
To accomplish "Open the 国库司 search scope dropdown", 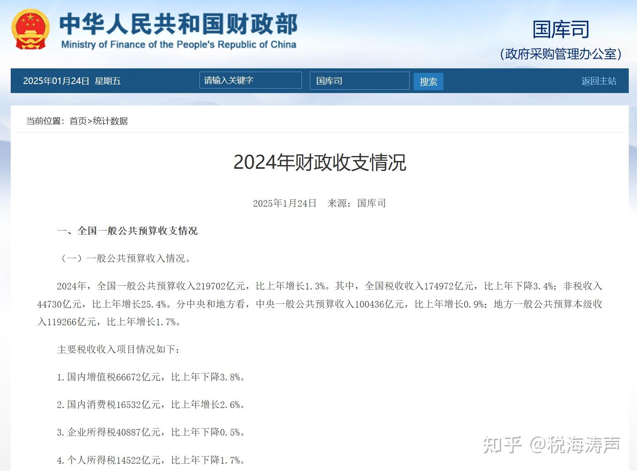I will (359, 81).
